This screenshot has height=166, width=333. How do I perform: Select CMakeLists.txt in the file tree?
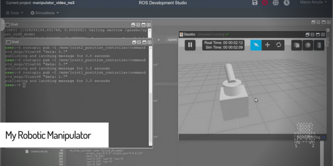coord(39,151)
